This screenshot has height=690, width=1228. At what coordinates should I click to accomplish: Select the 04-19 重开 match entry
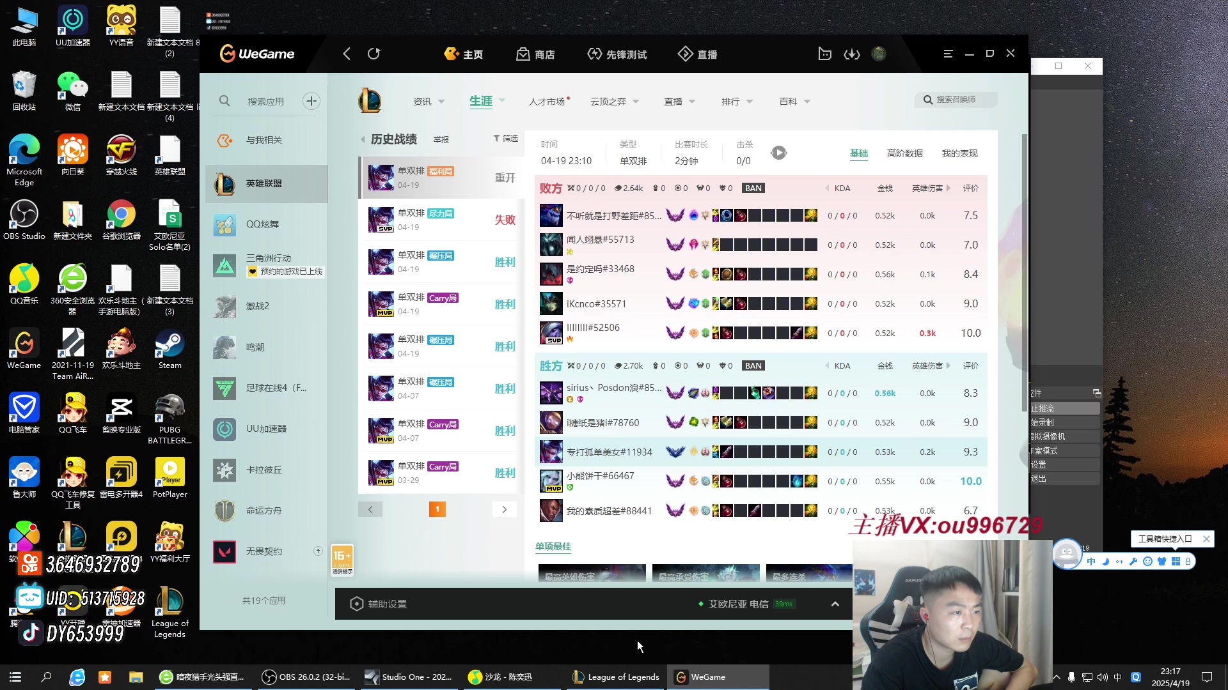(441, 178)
